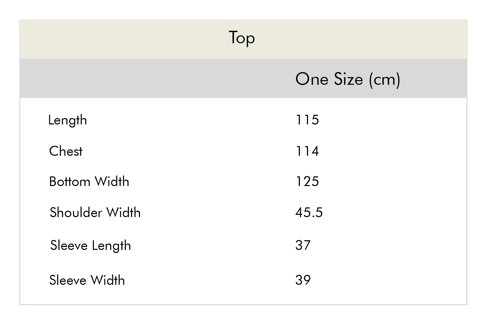Image resolution: width=488 pixels, height=325 pixels.
Task: Click the "Top" table title
Action: click(242, 38)
